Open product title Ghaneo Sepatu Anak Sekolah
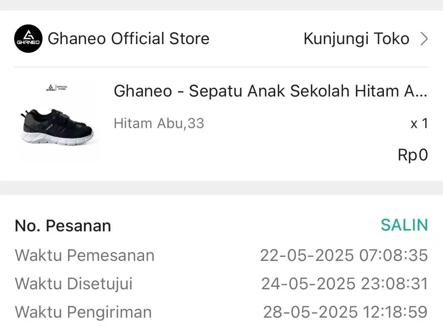The height and width of the screenshot is (335, 443). 271,91
